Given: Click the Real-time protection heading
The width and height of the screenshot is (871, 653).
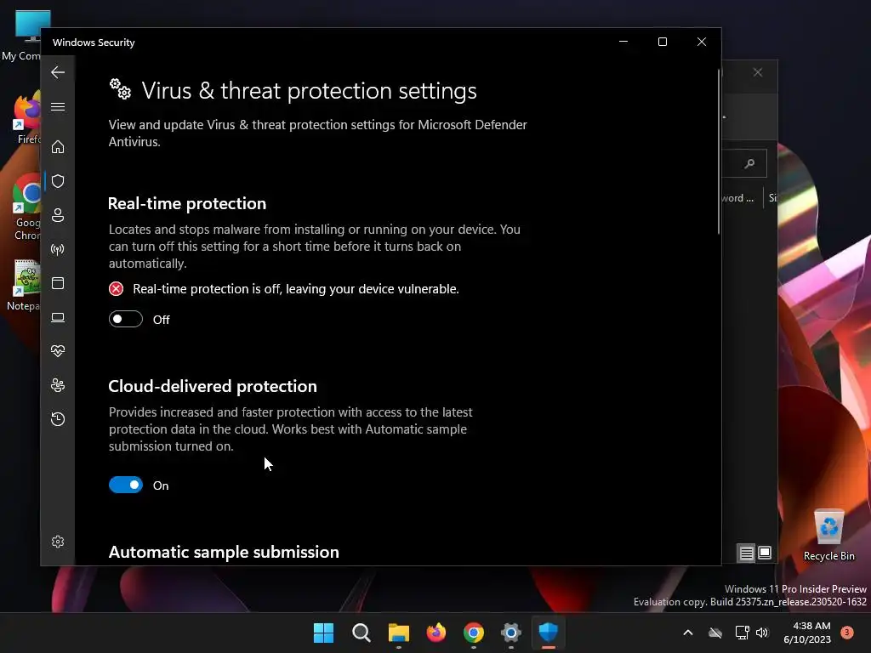Looking at the screenshot, I should [187, 204].
